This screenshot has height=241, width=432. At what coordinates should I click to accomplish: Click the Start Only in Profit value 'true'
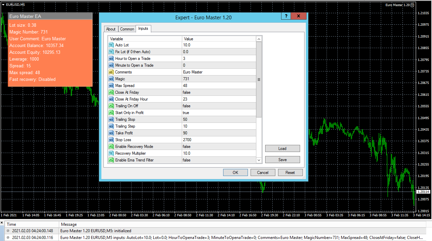(186, 113)
